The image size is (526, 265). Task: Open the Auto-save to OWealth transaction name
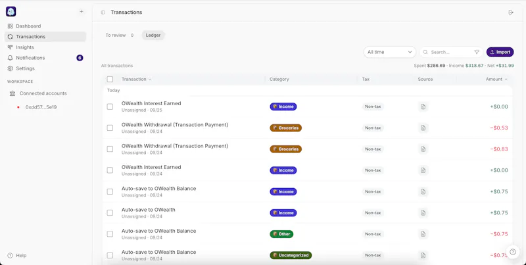(149, 210)
